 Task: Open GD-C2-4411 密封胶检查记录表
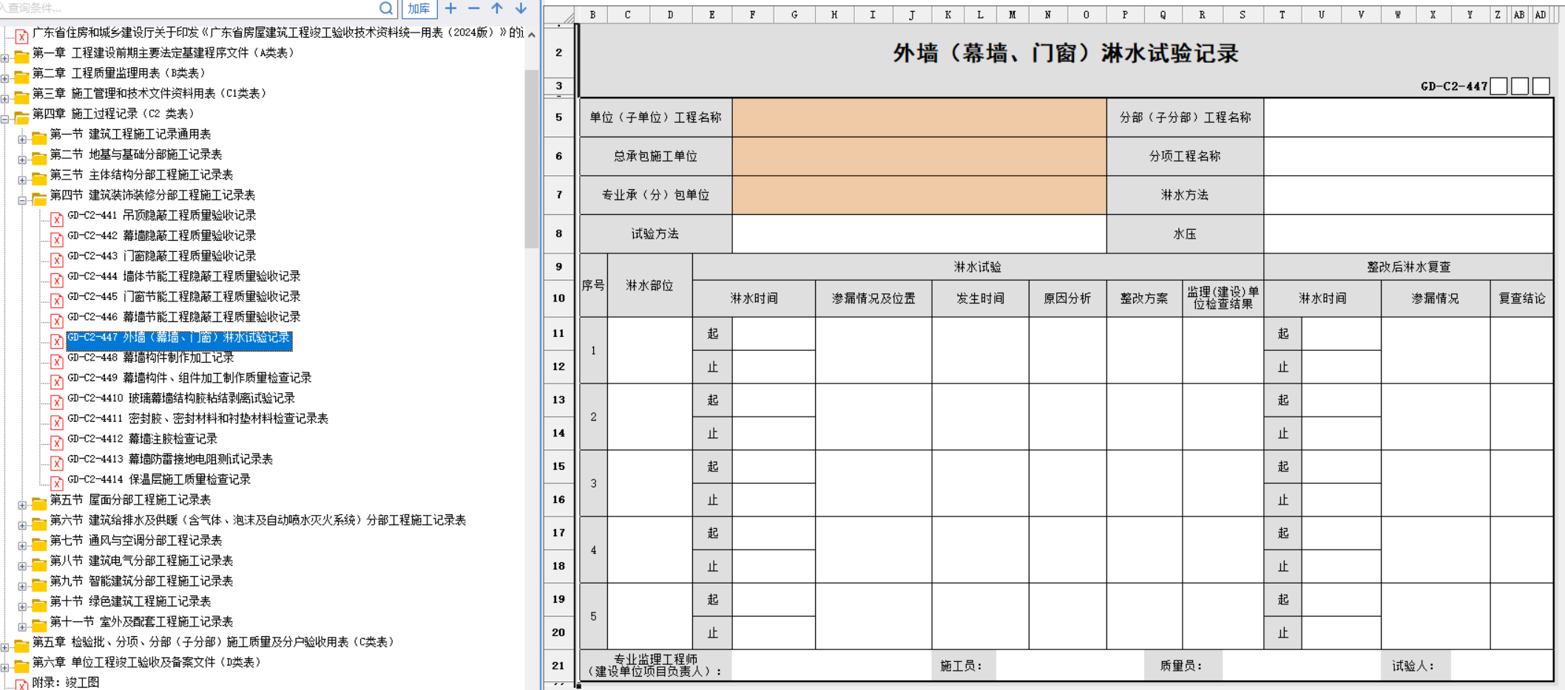[x=197, y=418]
